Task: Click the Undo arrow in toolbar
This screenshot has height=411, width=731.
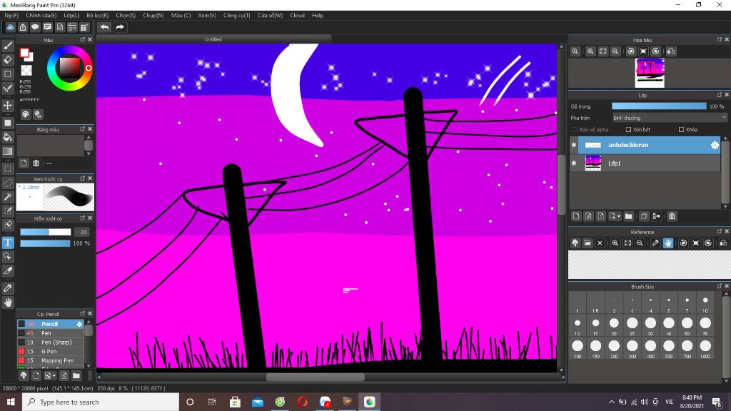Action: (104, 27)
